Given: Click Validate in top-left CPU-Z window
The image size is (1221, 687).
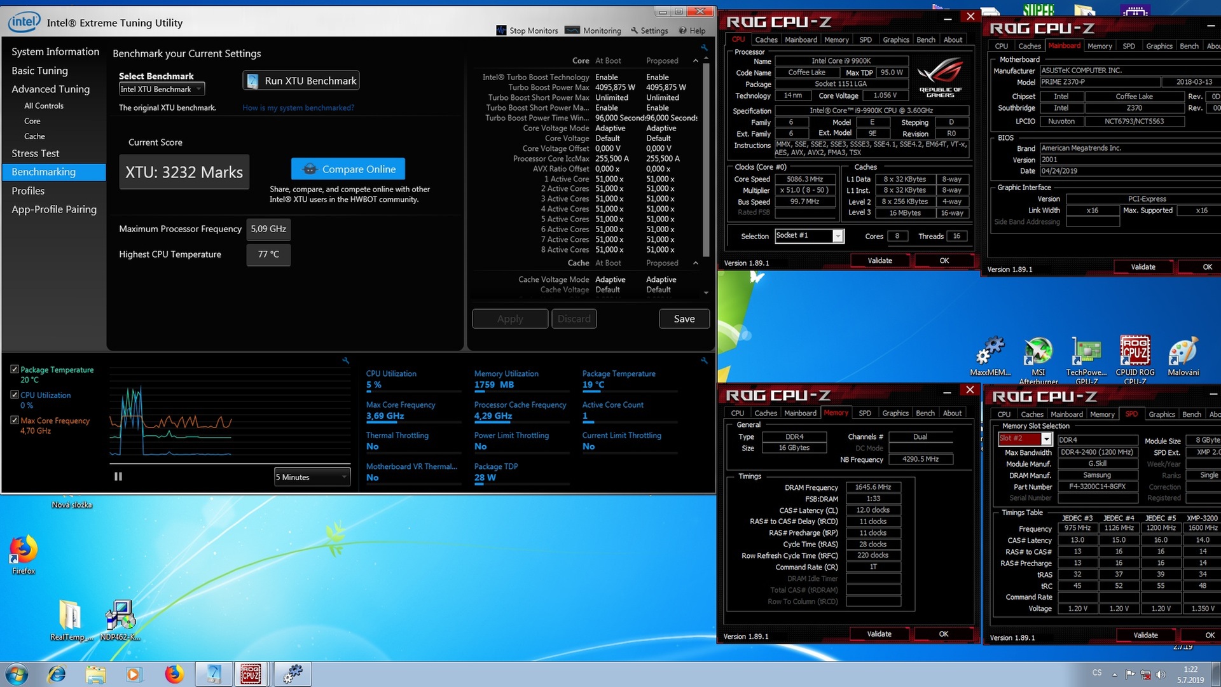Looking at the screenshot, I should click(880, 261).
